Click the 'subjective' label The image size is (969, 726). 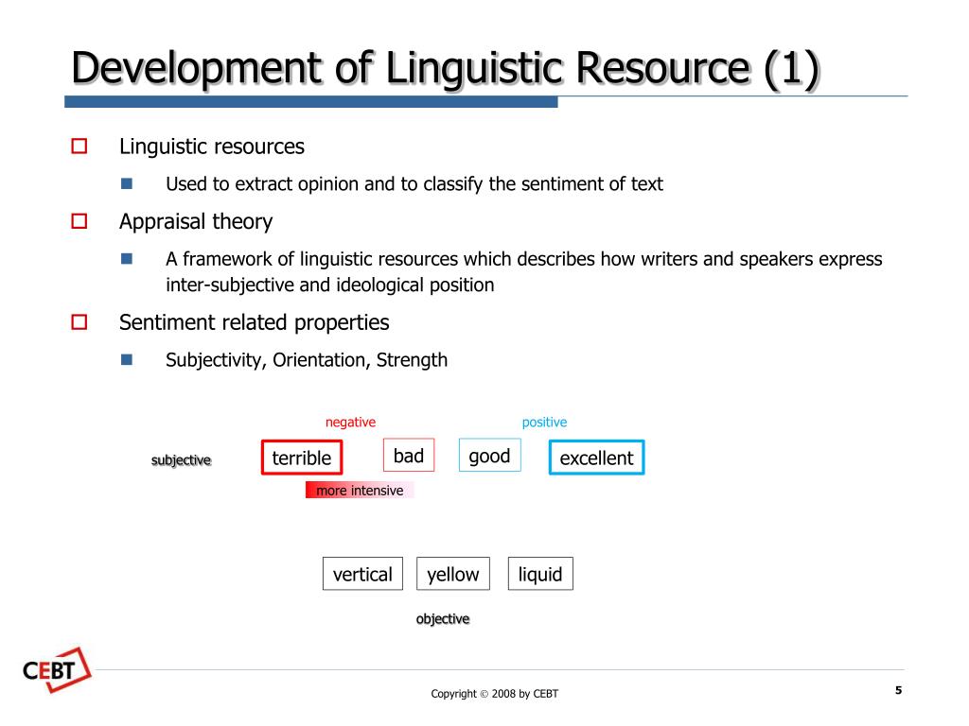click(x=181, y=460)
